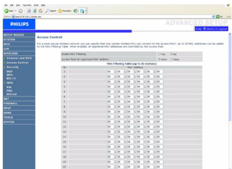Screen dimensions: 232x169
Task: Stop page loading with the Stop icon
Action: [x=29, y=11]
